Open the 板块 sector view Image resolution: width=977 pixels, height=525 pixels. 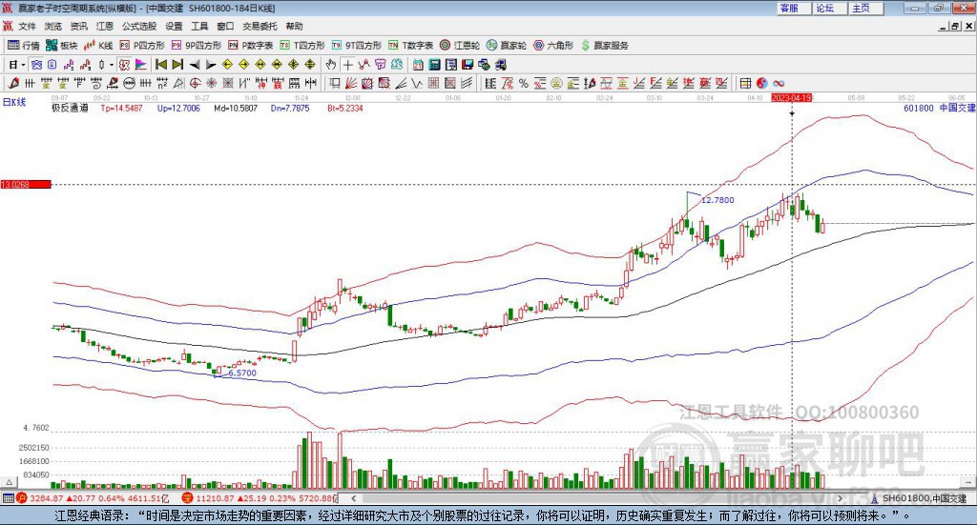point(61,46)
